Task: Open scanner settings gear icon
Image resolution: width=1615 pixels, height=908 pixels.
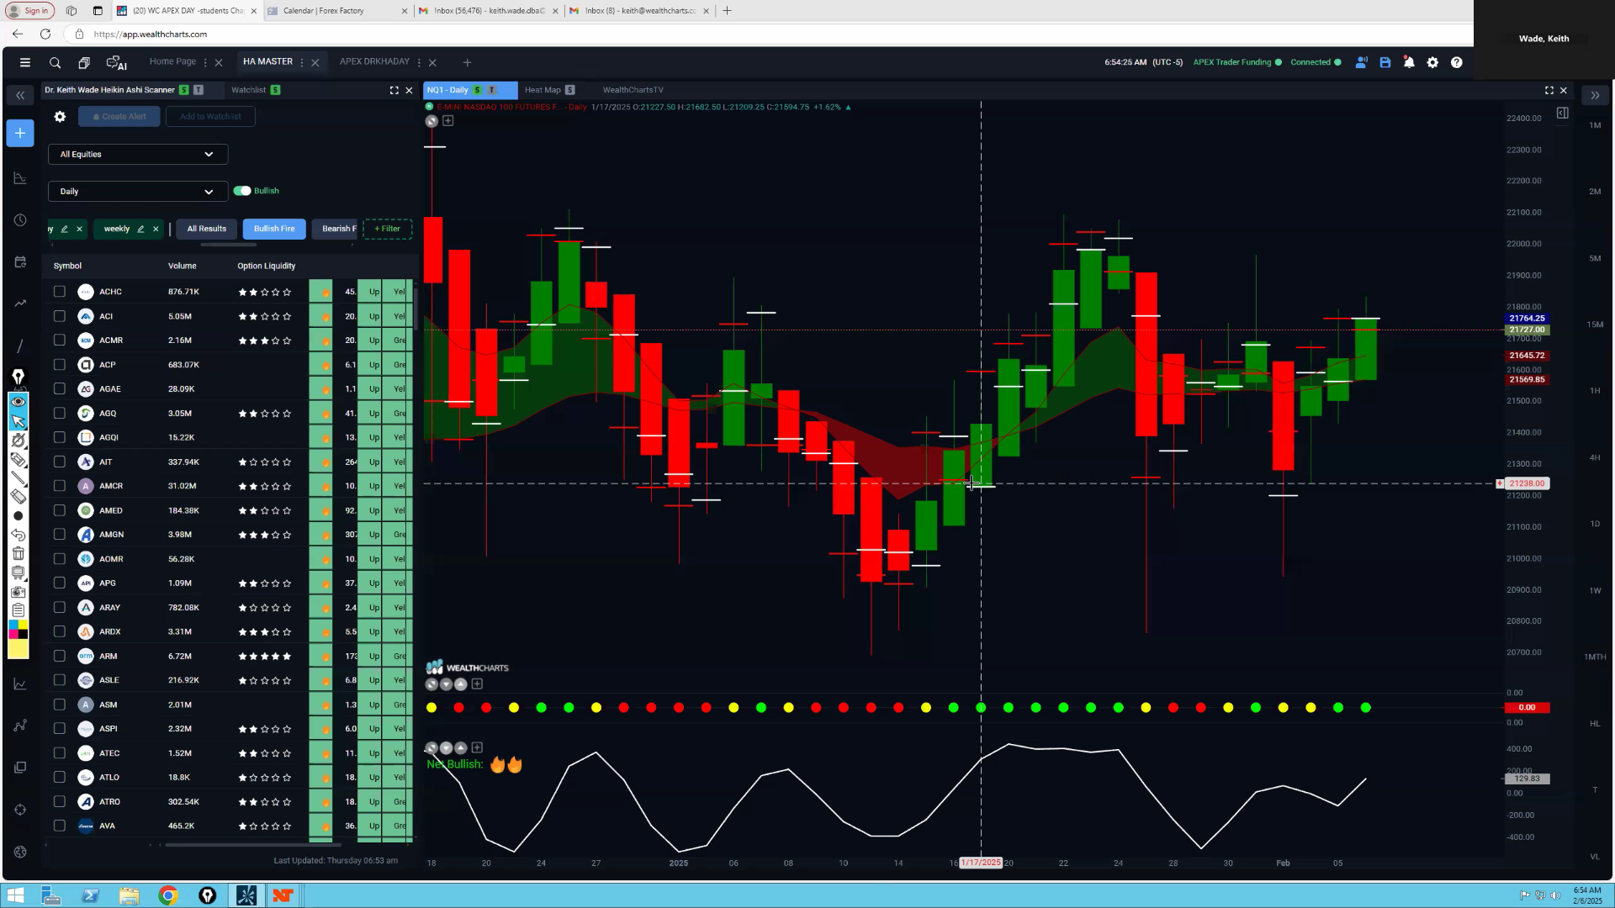Action: pos(60,117)
